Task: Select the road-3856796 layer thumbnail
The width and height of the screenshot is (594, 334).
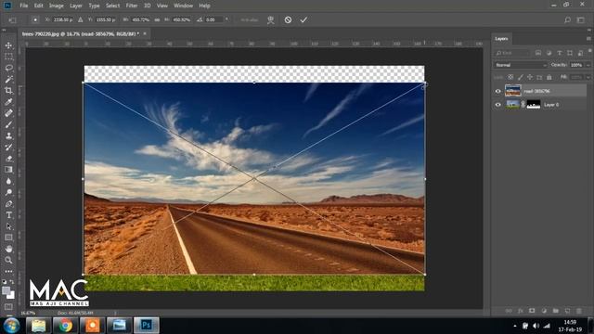Action: [x=513, y=91]
